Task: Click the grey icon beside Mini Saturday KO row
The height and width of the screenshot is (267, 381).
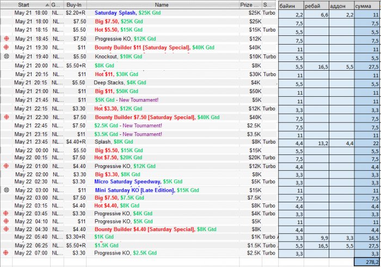Action: tap(6, 190)
